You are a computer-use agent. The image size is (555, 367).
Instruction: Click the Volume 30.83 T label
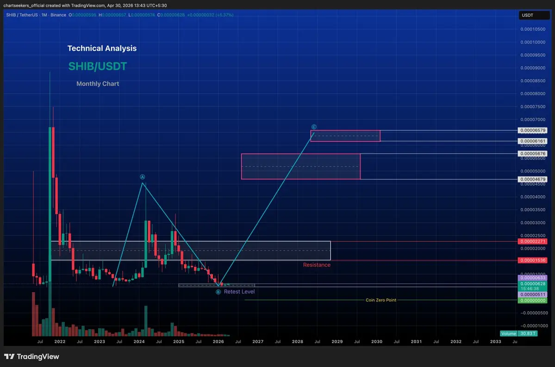click(x=519, y=333)
